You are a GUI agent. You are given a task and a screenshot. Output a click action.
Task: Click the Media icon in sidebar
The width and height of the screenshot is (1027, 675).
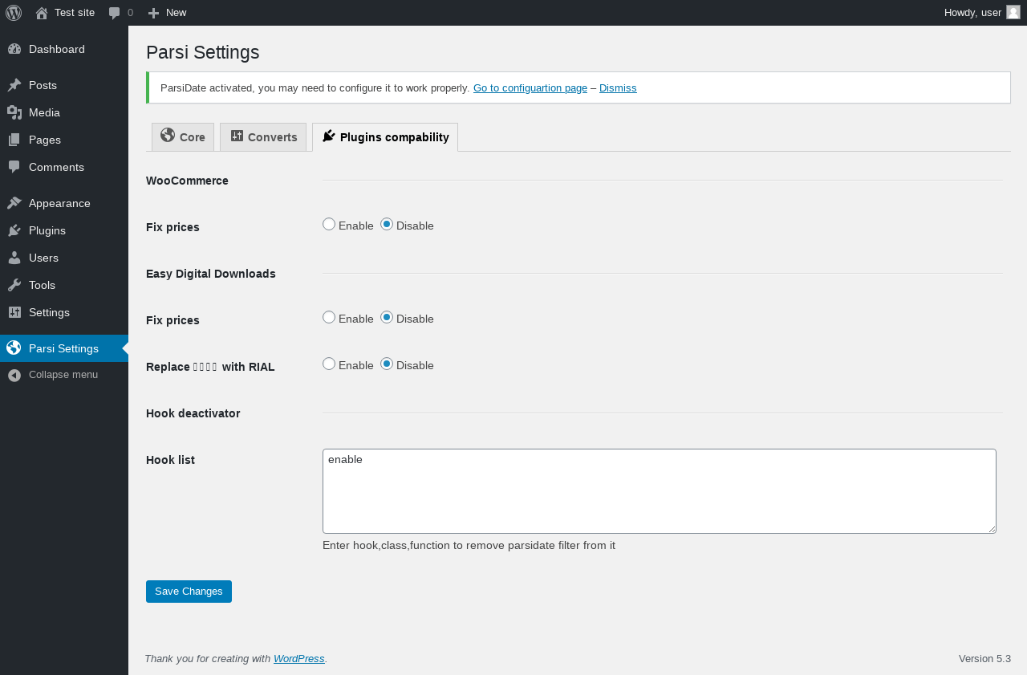pos(14,112)
